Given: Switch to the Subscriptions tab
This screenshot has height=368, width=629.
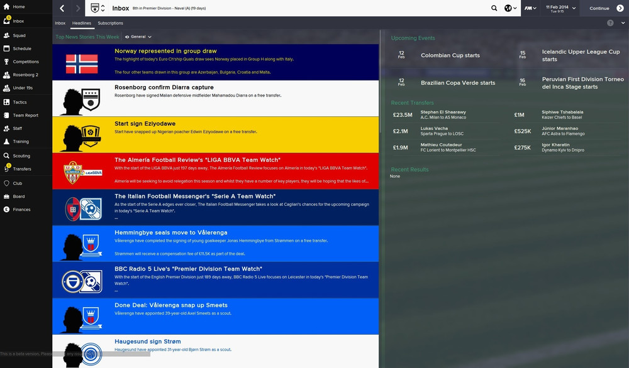Looking at the screenshot, I should tap(110, 23).
